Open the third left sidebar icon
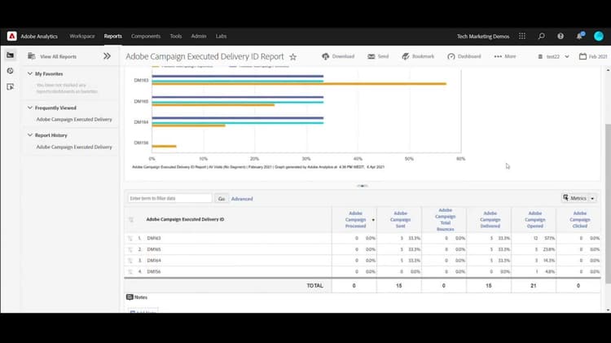611x343 pixels. point(10,86)
